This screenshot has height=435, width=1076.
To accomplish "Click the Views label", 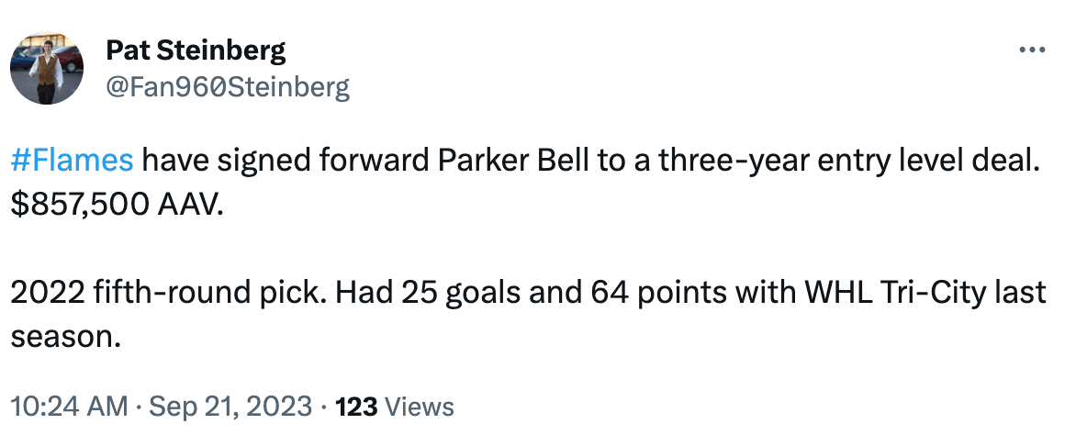I will tap(418, 407).
